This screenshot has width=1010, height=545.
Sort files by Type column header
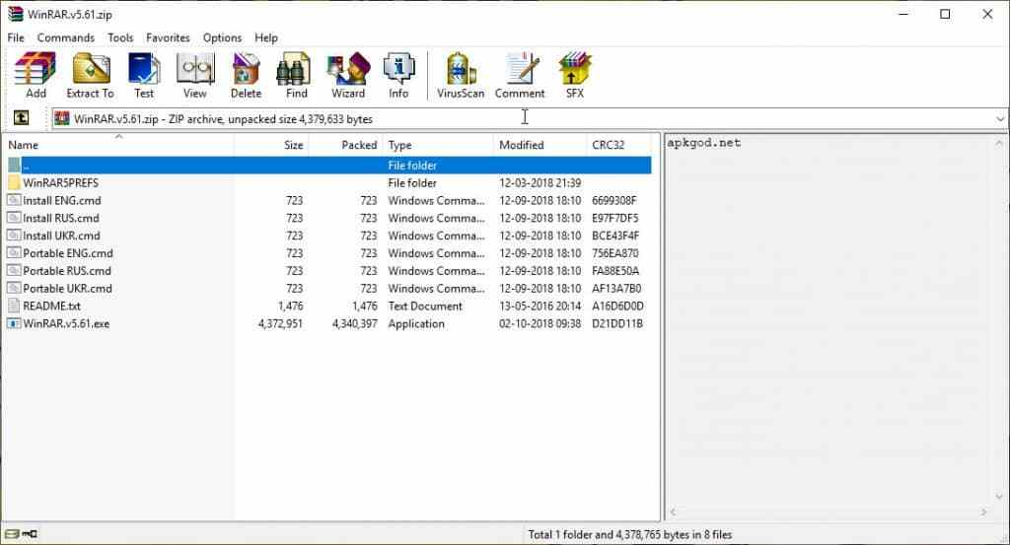click(438, 145)
